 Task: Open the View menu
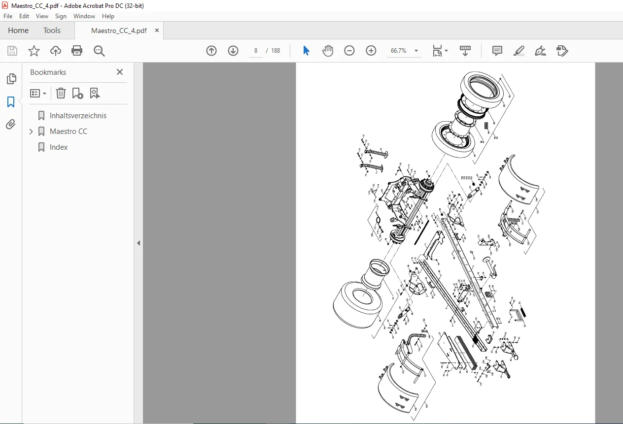tap(42, 16)
